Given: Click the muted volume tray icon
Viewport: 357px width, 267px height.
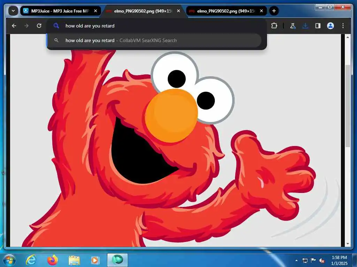Looking at the screenshot, I should pos(322,260).
